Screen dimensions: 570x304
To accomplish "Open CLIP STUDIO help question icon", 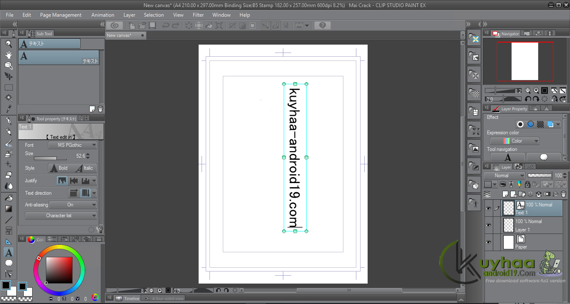I will 322,25.
